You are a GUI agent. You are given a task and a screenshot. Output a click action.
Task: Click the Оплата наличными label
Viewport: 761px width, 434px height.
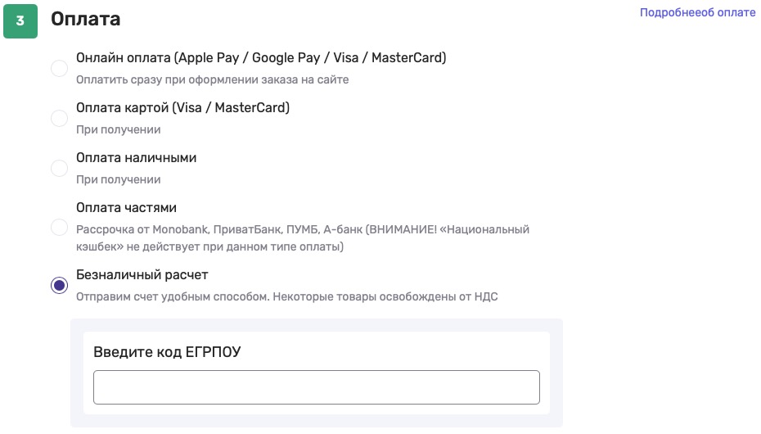(136, 158)
